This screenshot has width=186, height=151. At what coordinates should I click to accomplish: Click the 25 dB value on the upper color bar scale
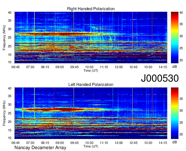(x=181, y=48)
